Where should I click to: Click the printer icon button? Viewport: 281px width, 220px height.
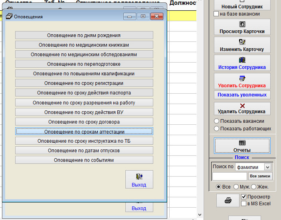point(228,200)
